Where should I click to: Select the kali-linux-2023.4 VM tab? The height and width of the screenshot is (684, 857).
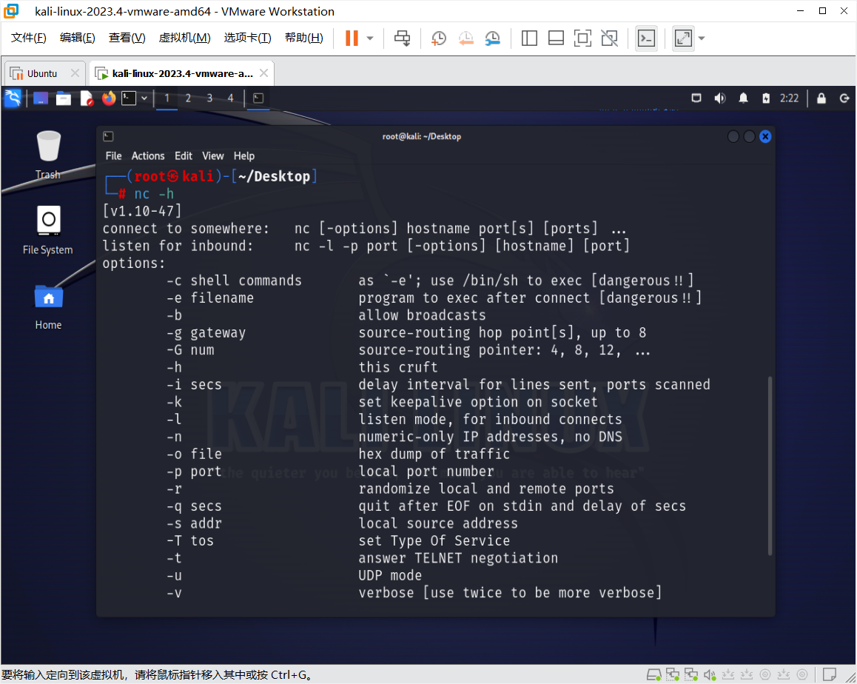tap(183, 73)
